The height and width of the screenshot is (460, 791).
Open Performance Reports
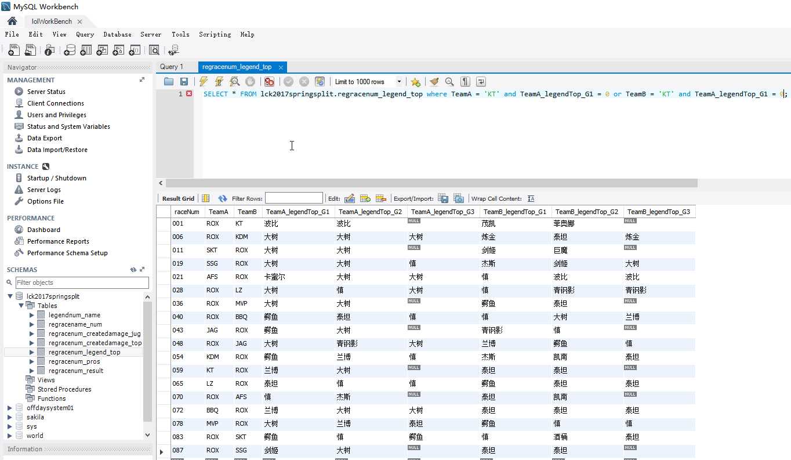coord(58,241)
